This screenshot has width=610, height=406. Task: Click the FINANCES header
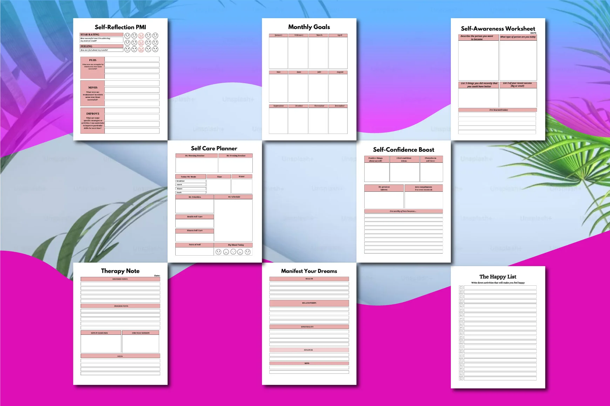click(x=309, y=350)
